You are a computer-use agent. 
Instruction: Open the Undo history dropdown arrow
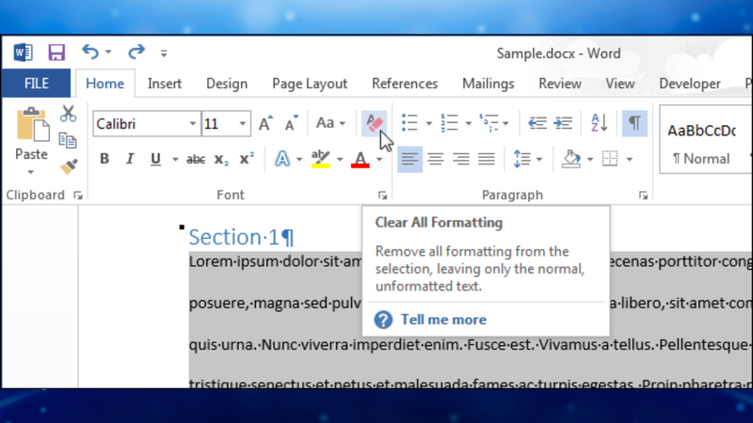[x=108, y=52]
